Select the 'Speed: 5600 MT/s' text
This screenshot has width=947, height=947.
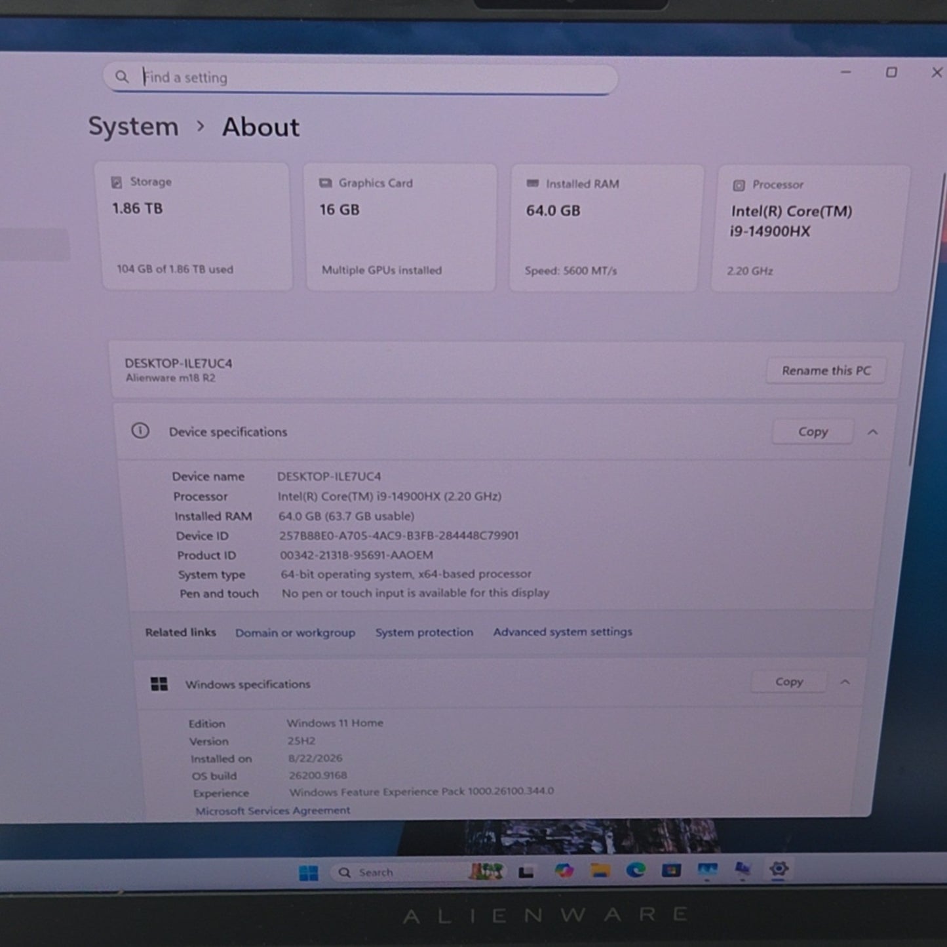click(571, 271)
